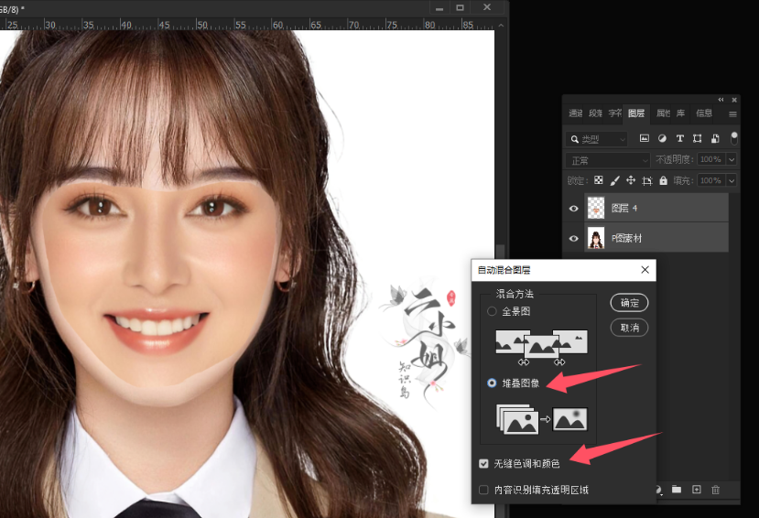
Task: Close the layers panel group
Action: tap(734, 100)
